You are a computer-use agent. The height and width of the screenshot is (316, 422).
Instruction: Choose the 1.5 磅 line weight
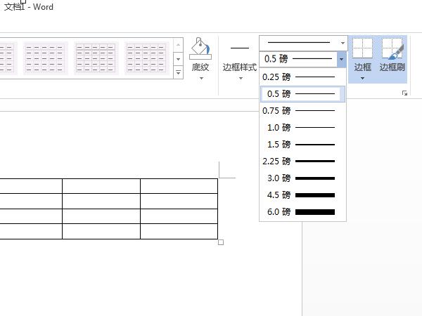coord(302,144)
